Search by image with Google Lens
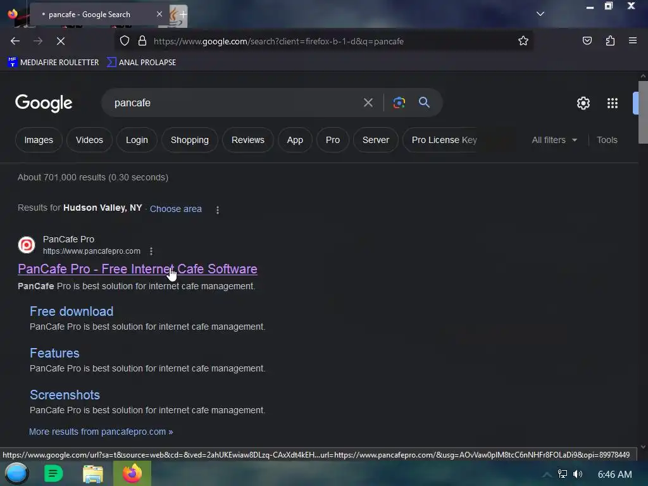The height and width of the screenshot is (486, 648). pos(399,103)
